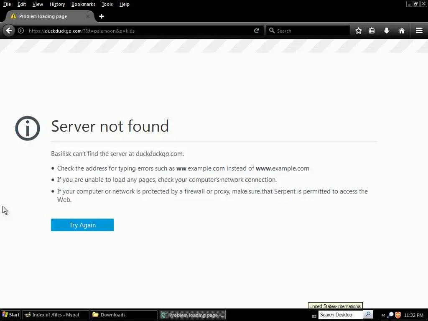
Task: Click the search magnifier icon in search bar
Action: click(x=272, y=31)
